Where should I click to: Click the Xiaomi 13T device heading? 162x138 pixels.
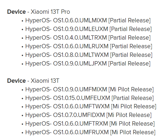click(33, 81)
